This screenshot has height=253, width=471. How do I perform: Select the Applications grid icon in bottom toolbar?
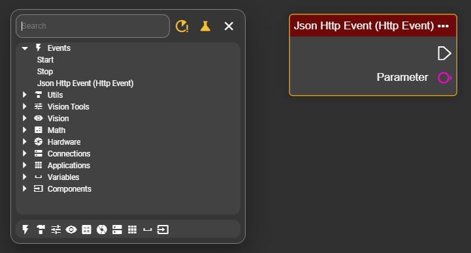click(x=132, y=230)
